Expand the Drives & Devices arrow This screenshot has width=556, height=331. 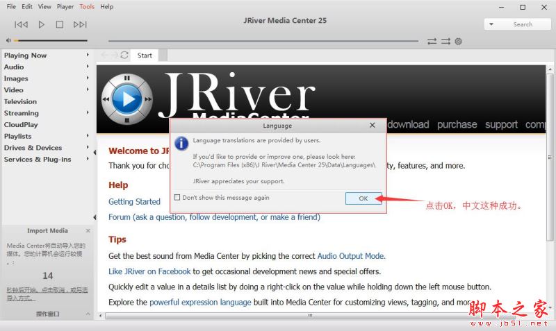tap(88, 147)
